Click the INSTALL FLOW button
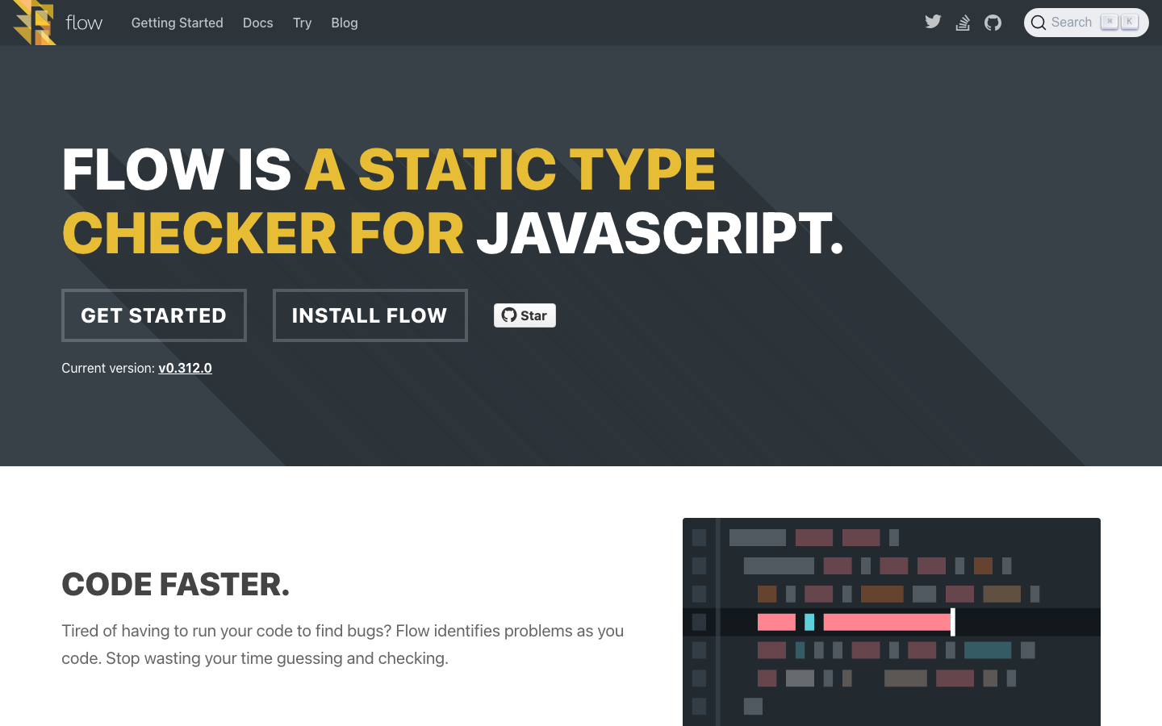This screenshot has height=726, width=1162. (370, 315)
